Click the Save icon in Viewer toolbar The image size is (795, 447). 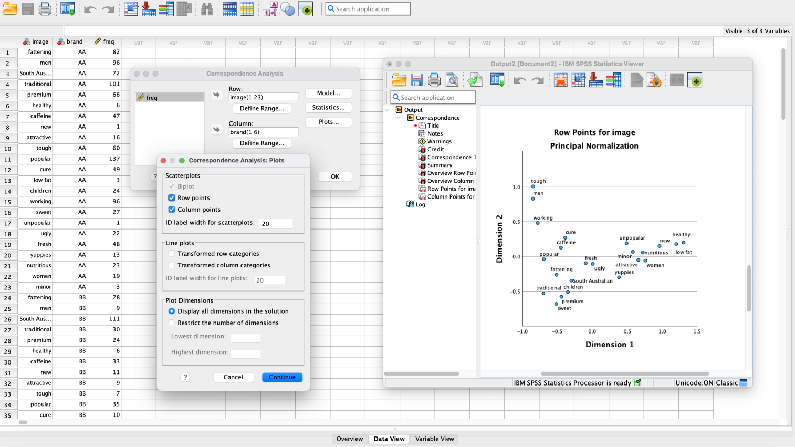417,80
